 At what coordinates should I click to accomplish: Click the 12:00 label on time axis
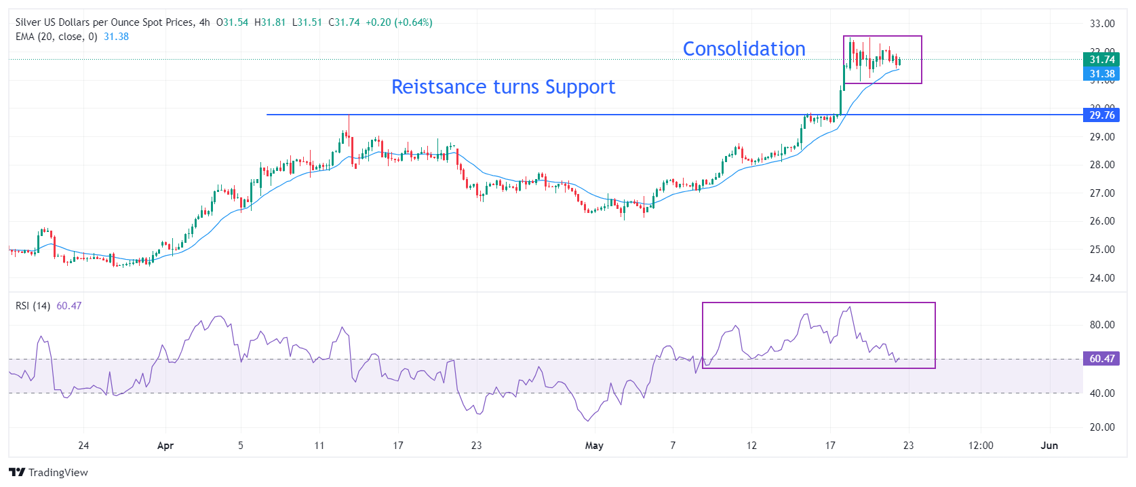pyautogui.click(x=981, y=446)
